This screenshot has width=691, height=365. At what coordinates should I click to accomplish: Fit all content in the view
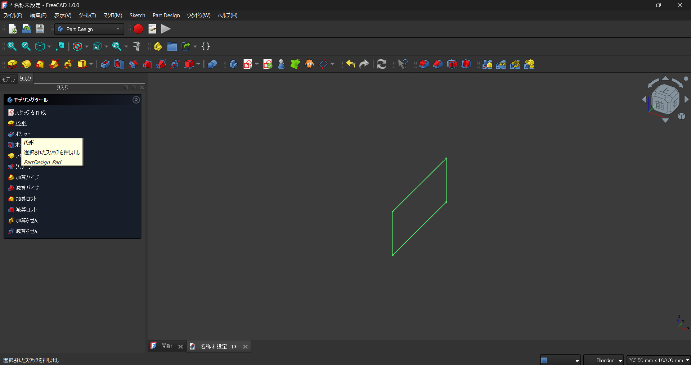pyautogui.click(x=12, y=46)
